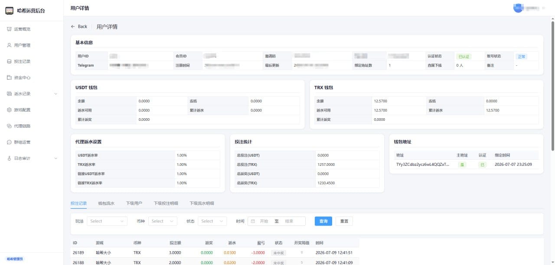555x265 pixels.
Task: Click the 返水记录 sidebar icon
Action: (x=9, y=94)
